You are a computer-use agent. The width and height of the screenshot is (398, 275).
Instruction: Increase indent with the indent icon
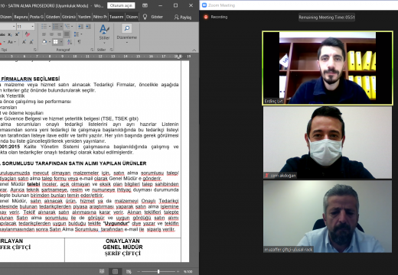pos(88,27)
